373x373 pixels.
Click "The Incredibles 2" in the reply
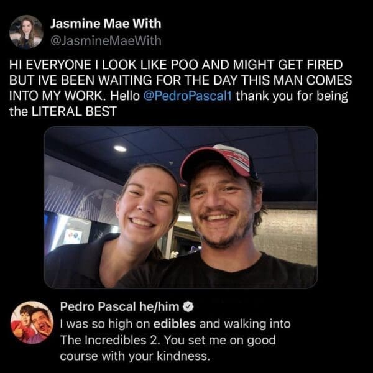110,339
